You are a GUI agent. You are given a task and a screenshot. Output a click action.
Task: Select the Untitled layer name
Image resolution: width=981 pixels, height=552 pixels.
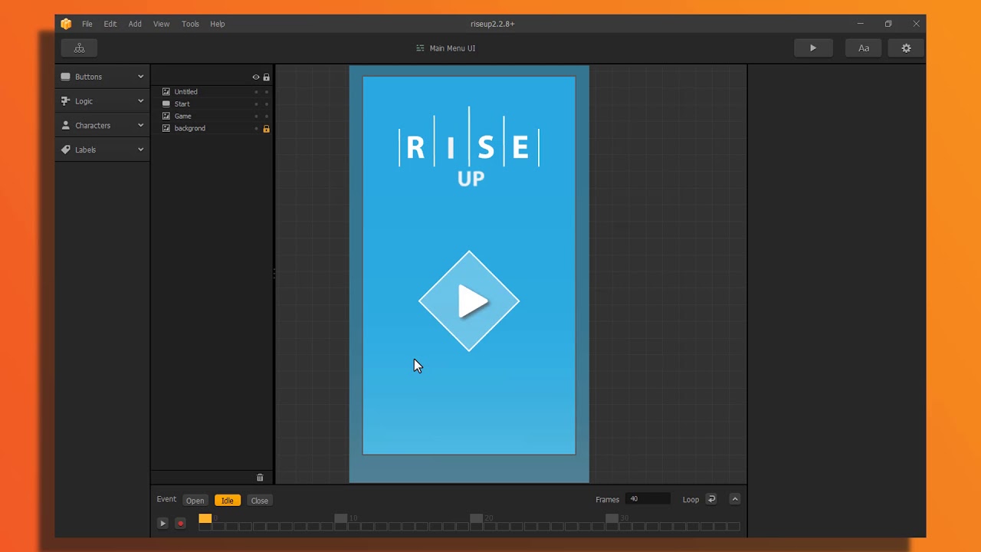pos(186,92)
